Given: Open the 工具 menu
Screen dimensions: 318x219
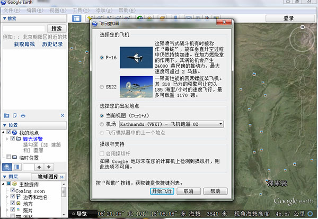Looking at the screenshot, I should tap(78, 10).
